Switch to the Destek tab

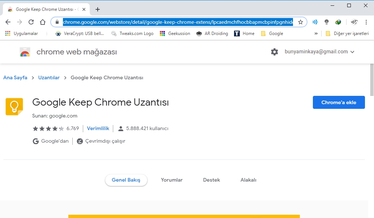(211, 180)
